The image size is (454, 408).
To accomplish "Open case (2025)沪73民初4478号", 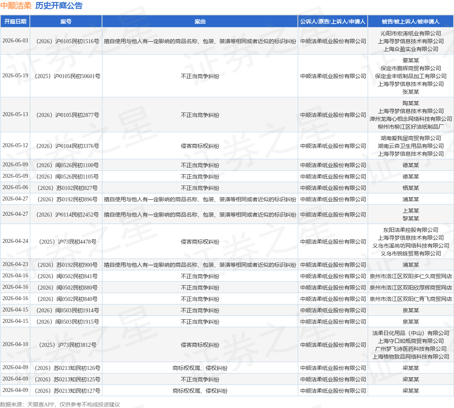I will pos(67,242).
